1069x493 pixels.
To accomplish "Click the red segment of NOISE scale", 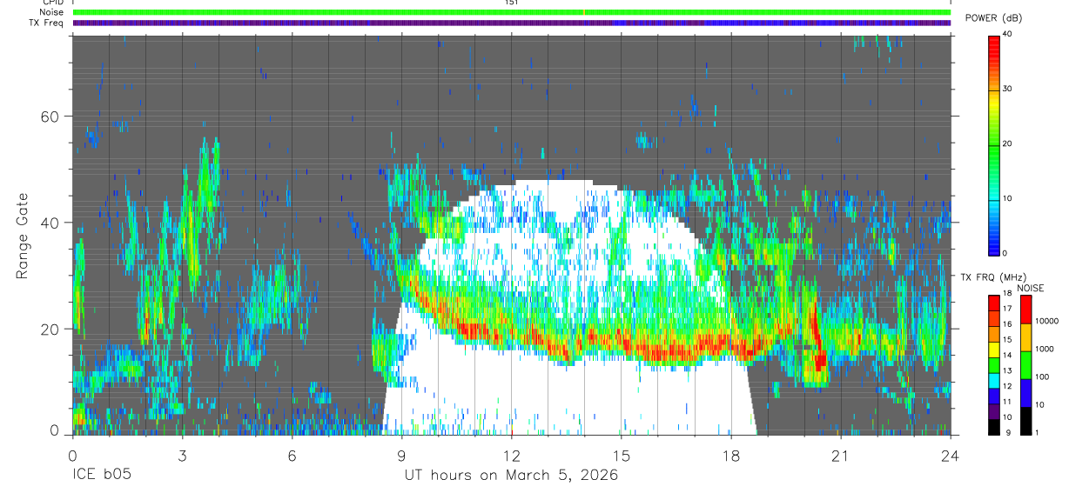I will [x=1025, y=310].
